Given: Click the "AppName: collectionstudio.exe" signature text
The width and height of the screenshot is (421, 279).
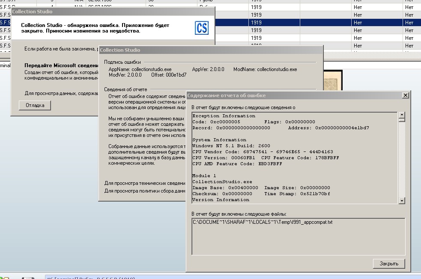Looking at the screenshot, I should click(140, 69).
